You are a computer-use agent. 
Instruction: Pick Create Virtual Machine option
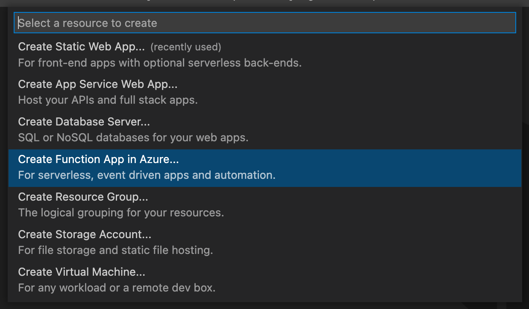click(x=265, y=281)
